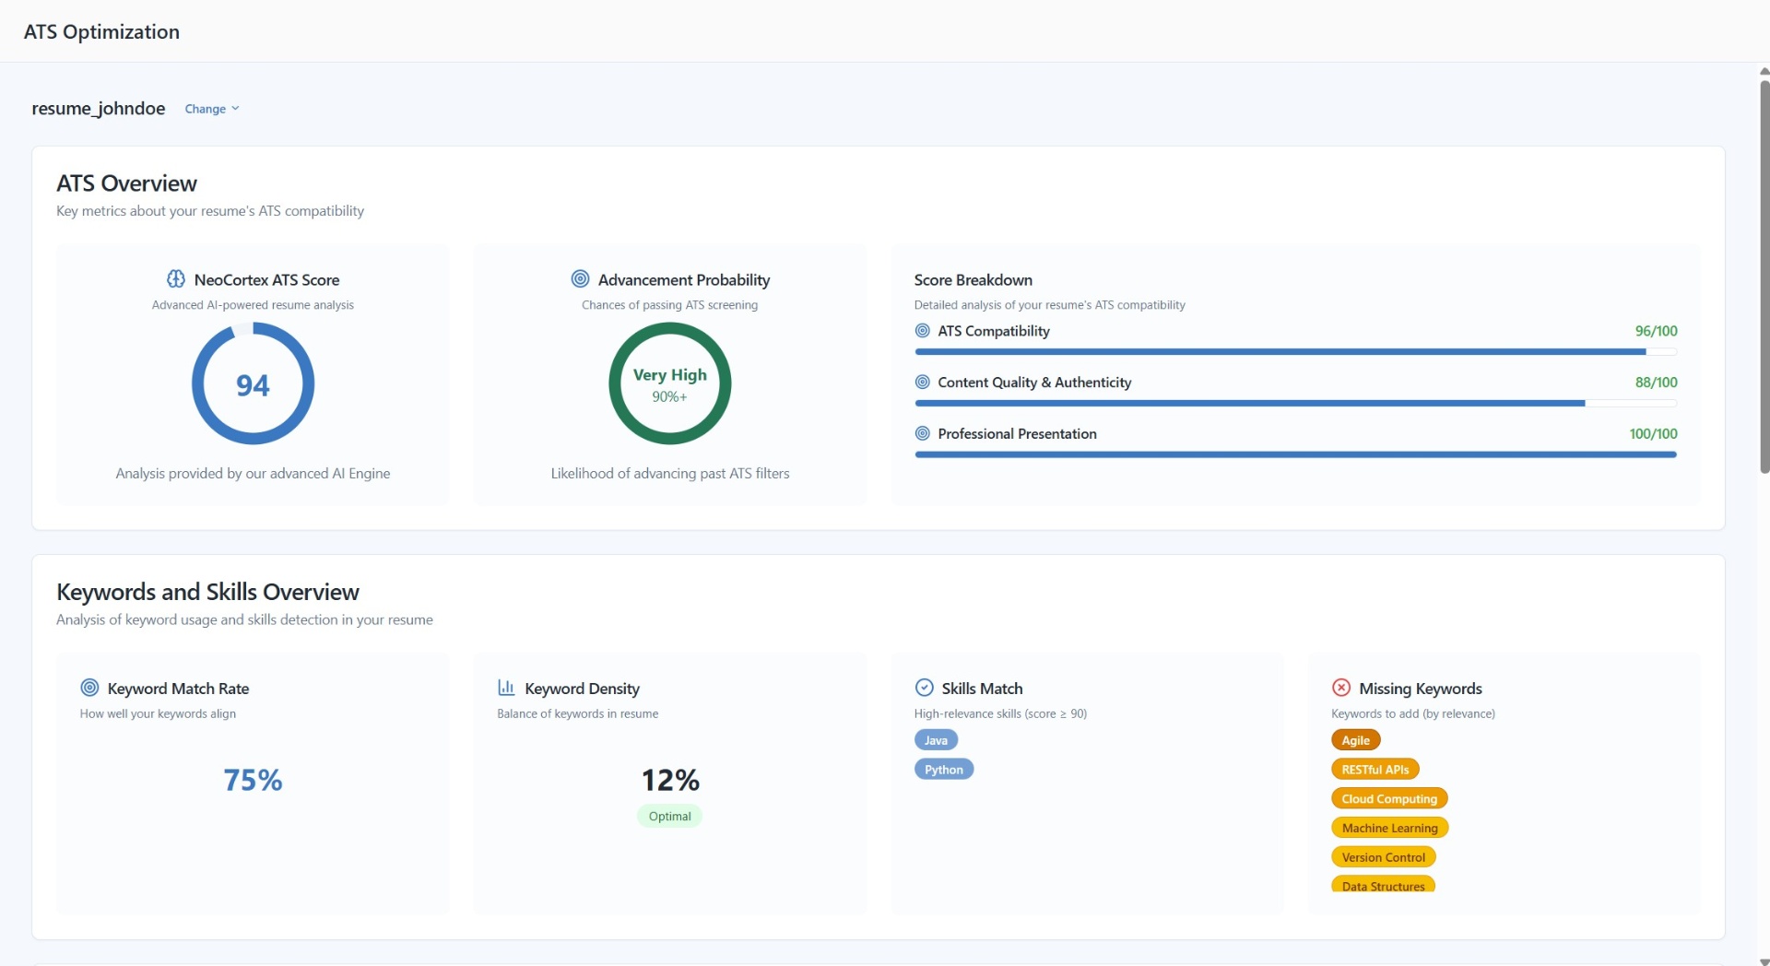Click the scrollbar up arrow
The width and height of the screenshot is (1770, 966).
(1764, 71)
